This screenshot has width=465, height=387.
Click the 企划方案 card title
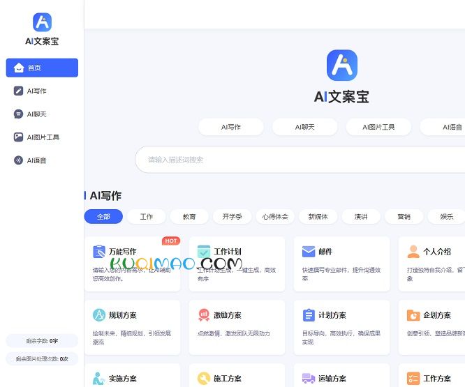pyautogui.click(x=437, y=315)
